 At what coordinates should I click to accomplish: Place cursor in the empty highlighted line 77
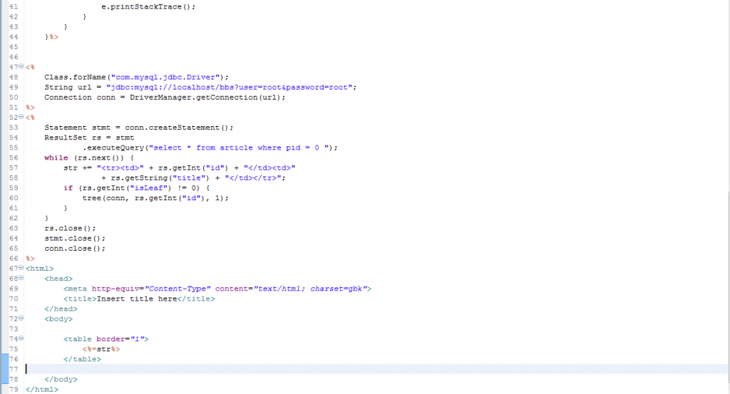tap(376, 369)
